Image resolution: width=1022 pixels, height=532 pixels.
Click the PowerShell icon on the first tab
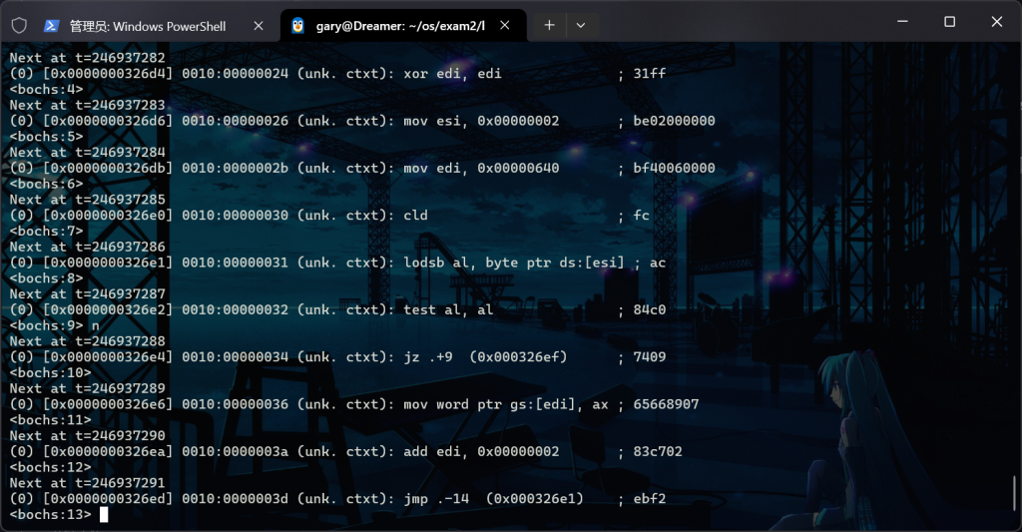point(51,25)
